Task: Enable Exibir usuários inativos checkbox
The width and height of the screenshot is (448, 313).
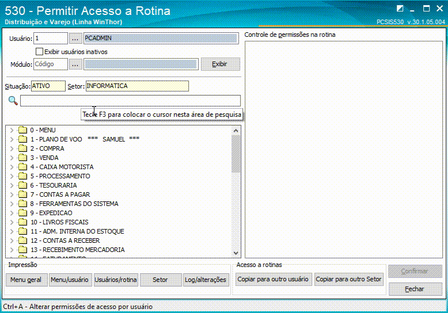Action: pyautogui.click(x=39, y=52)
